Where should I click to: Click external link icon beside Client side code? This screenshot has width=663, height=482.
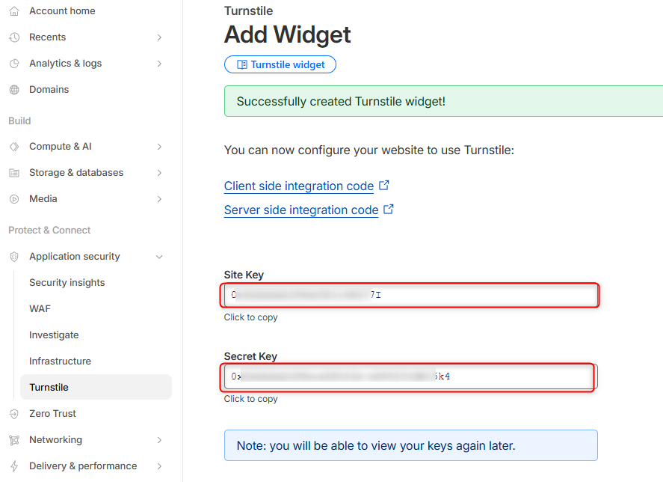click(384, 185)
